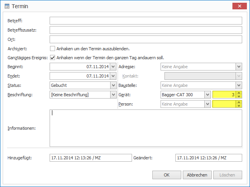
Task: Click inside the Informationen text area
Action: point(146,128)
